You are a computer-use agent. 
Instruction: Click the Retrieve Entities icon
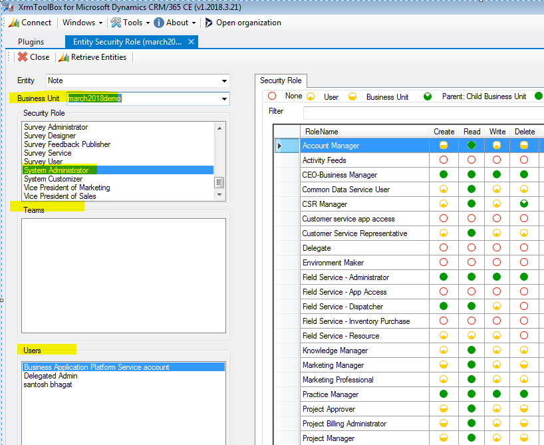[64, 57]
